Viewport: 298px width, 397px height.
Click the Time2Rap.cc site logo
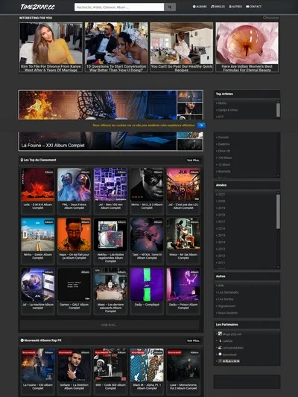tap(37, 7)
